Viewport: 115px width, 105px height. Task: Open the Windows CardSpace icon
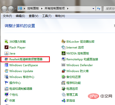click(x=7, y=65)
